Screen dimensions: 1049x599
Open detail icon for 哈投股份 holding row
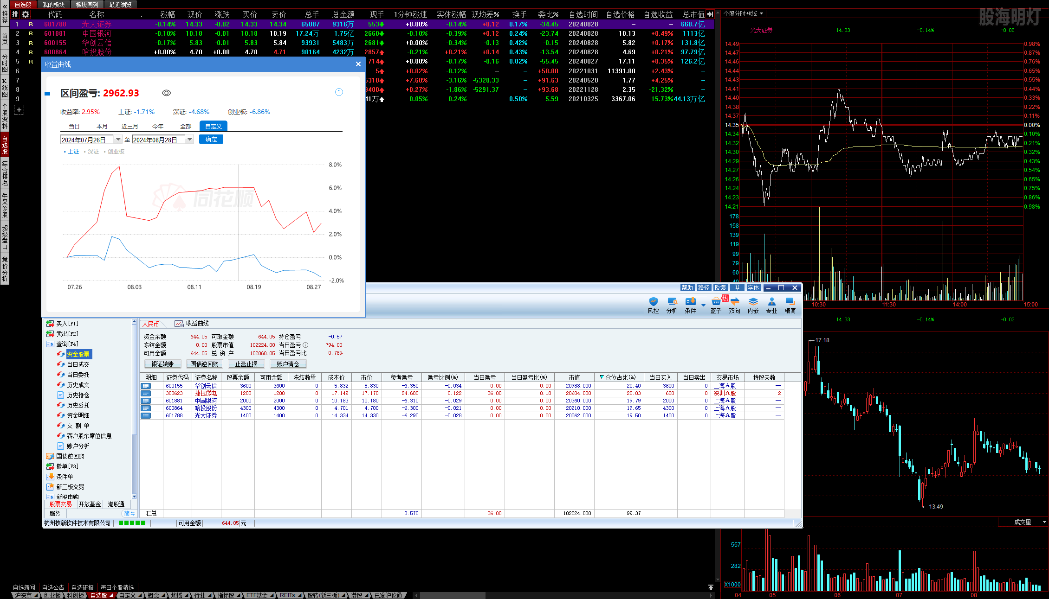tap(146, 408)
